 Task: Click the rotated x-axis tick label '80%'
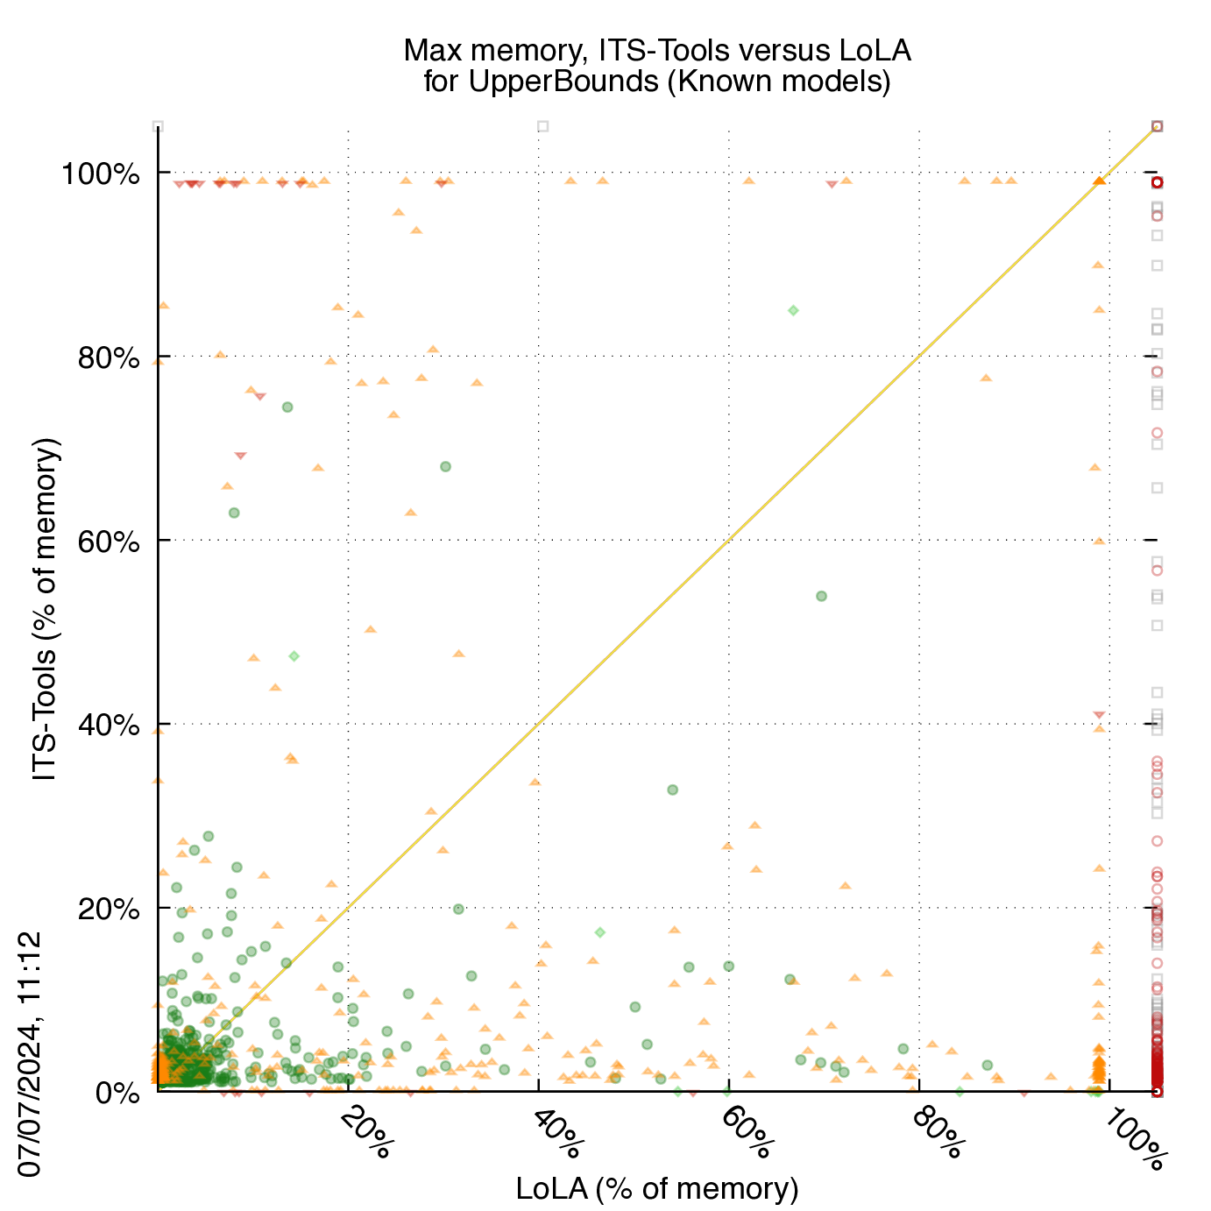pyautogui.click(x=937, y=1132)
